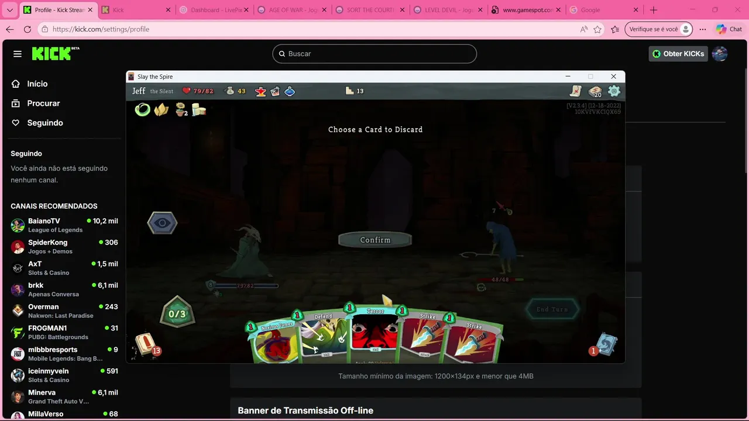Refresh the browser page
This screenshot has height=421, width=749.
pyautogui.click(x=28, y=29)
